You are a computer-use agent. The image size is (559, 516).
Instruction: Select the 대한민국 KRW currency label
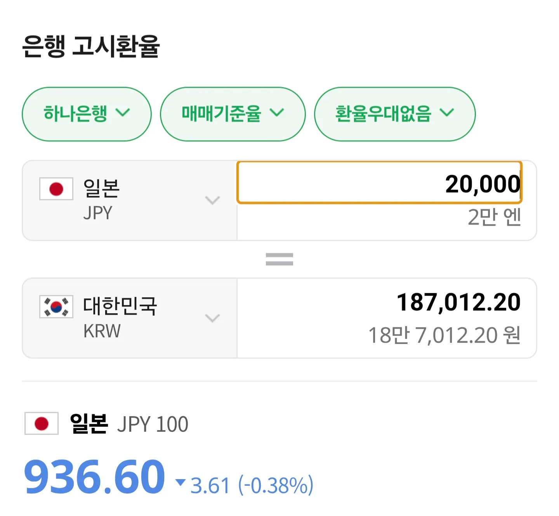[x=120, y=317]
